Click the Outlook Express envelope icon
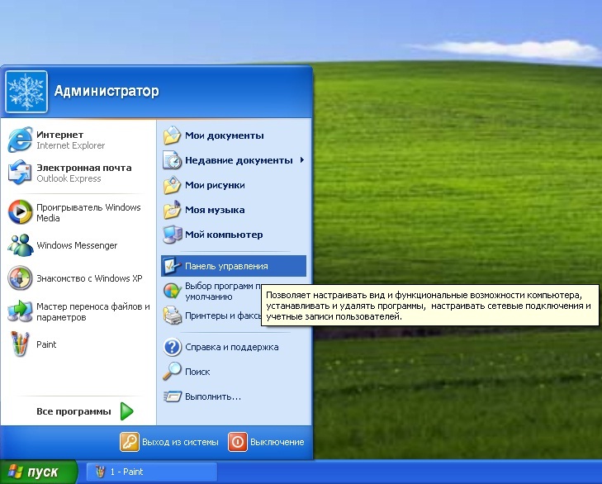The width and height of the screenshot is (602, 484). click(x=20, y=173)
